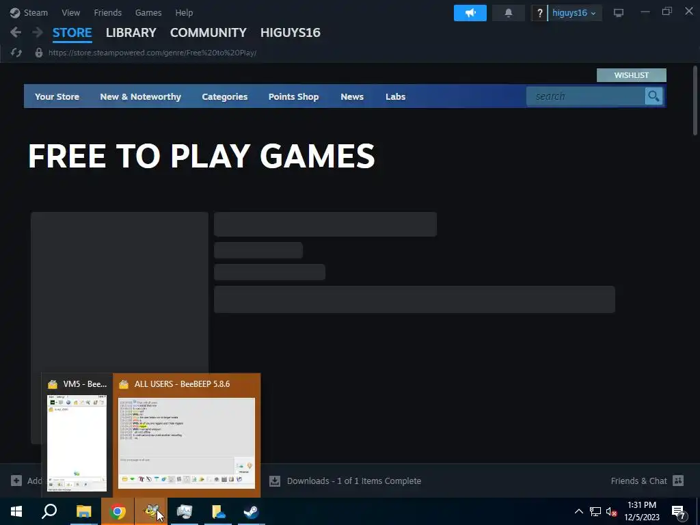Switch to the STORE tab
The width and height of the screenshot is (700, 525).
(x=72, y=33)
